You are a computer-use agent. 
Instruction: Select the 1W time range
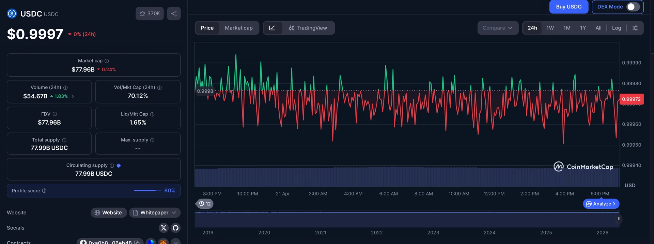(x=550, y=28)
